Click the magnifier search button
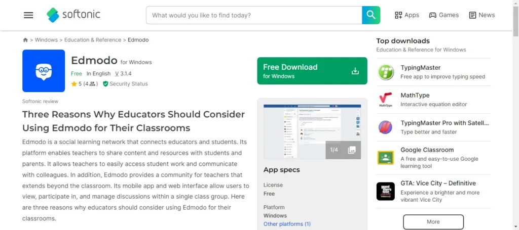The image size is (519, 230). click(371, 15)
